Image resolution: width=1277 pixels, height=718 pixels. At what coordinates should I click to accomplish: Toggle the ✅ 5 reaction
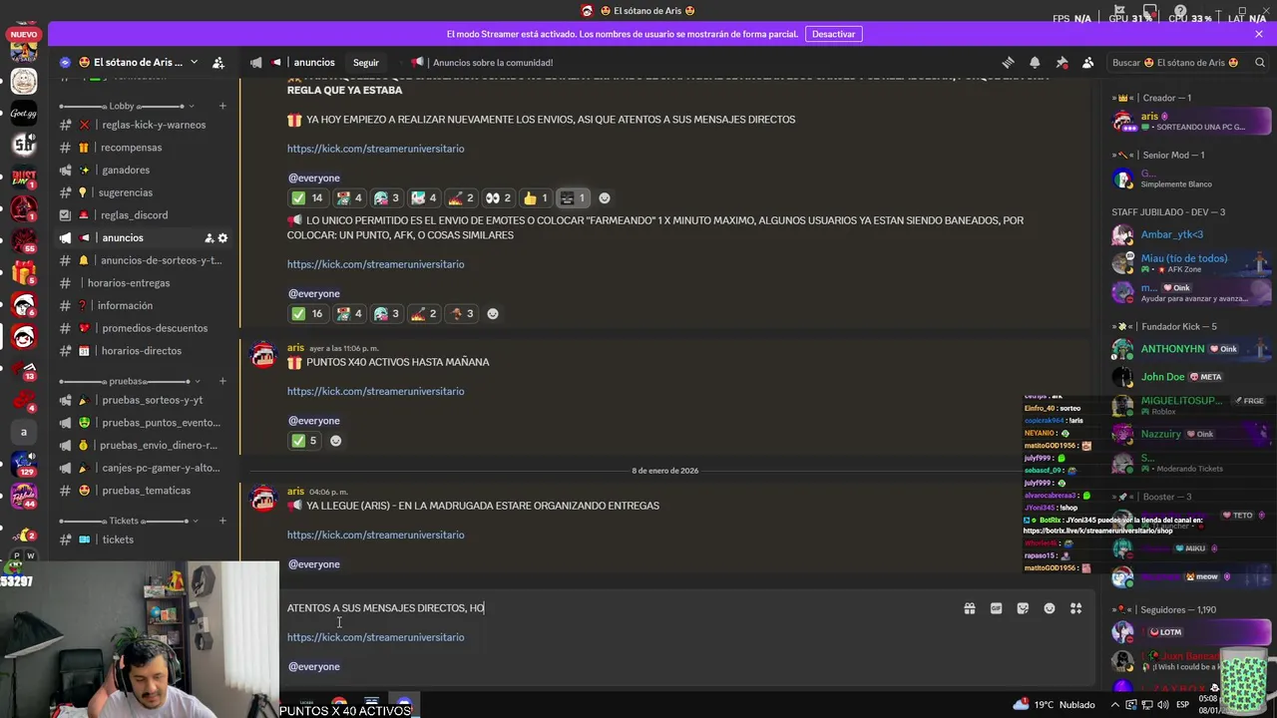tap(303, 441)
